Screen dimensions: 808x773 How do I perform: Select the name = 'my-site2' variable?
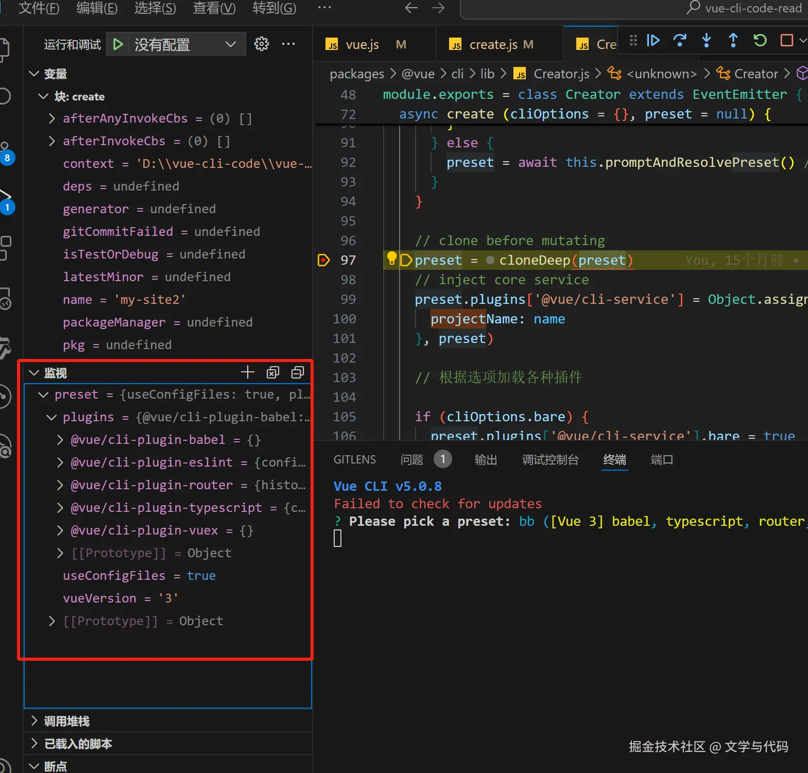167,300
